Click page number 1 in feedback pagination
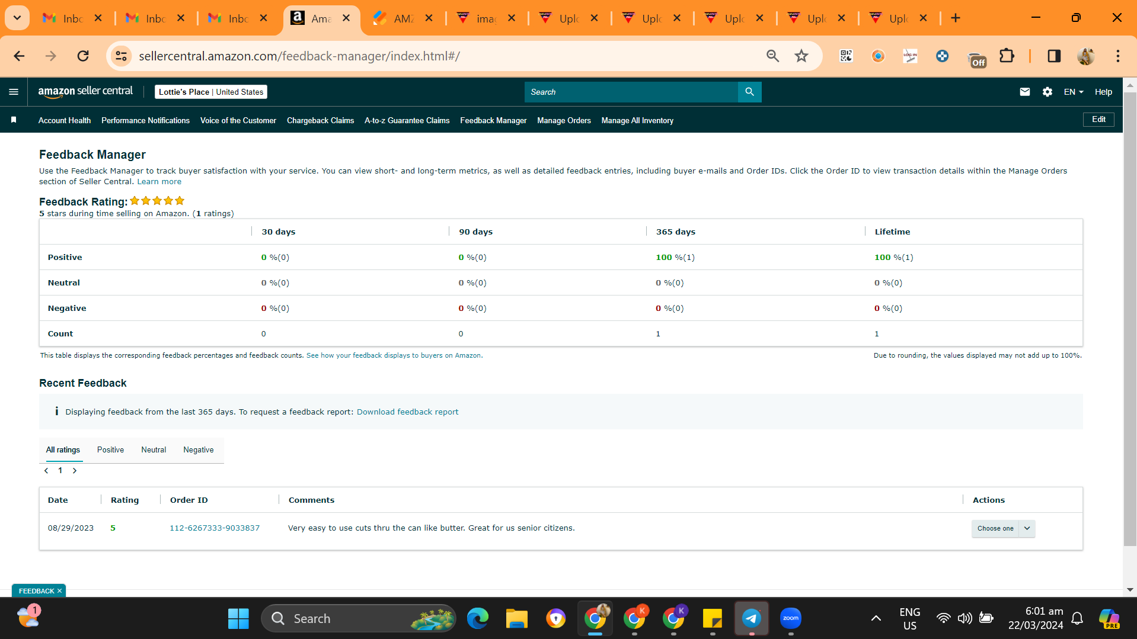 [x=60, y=471]
